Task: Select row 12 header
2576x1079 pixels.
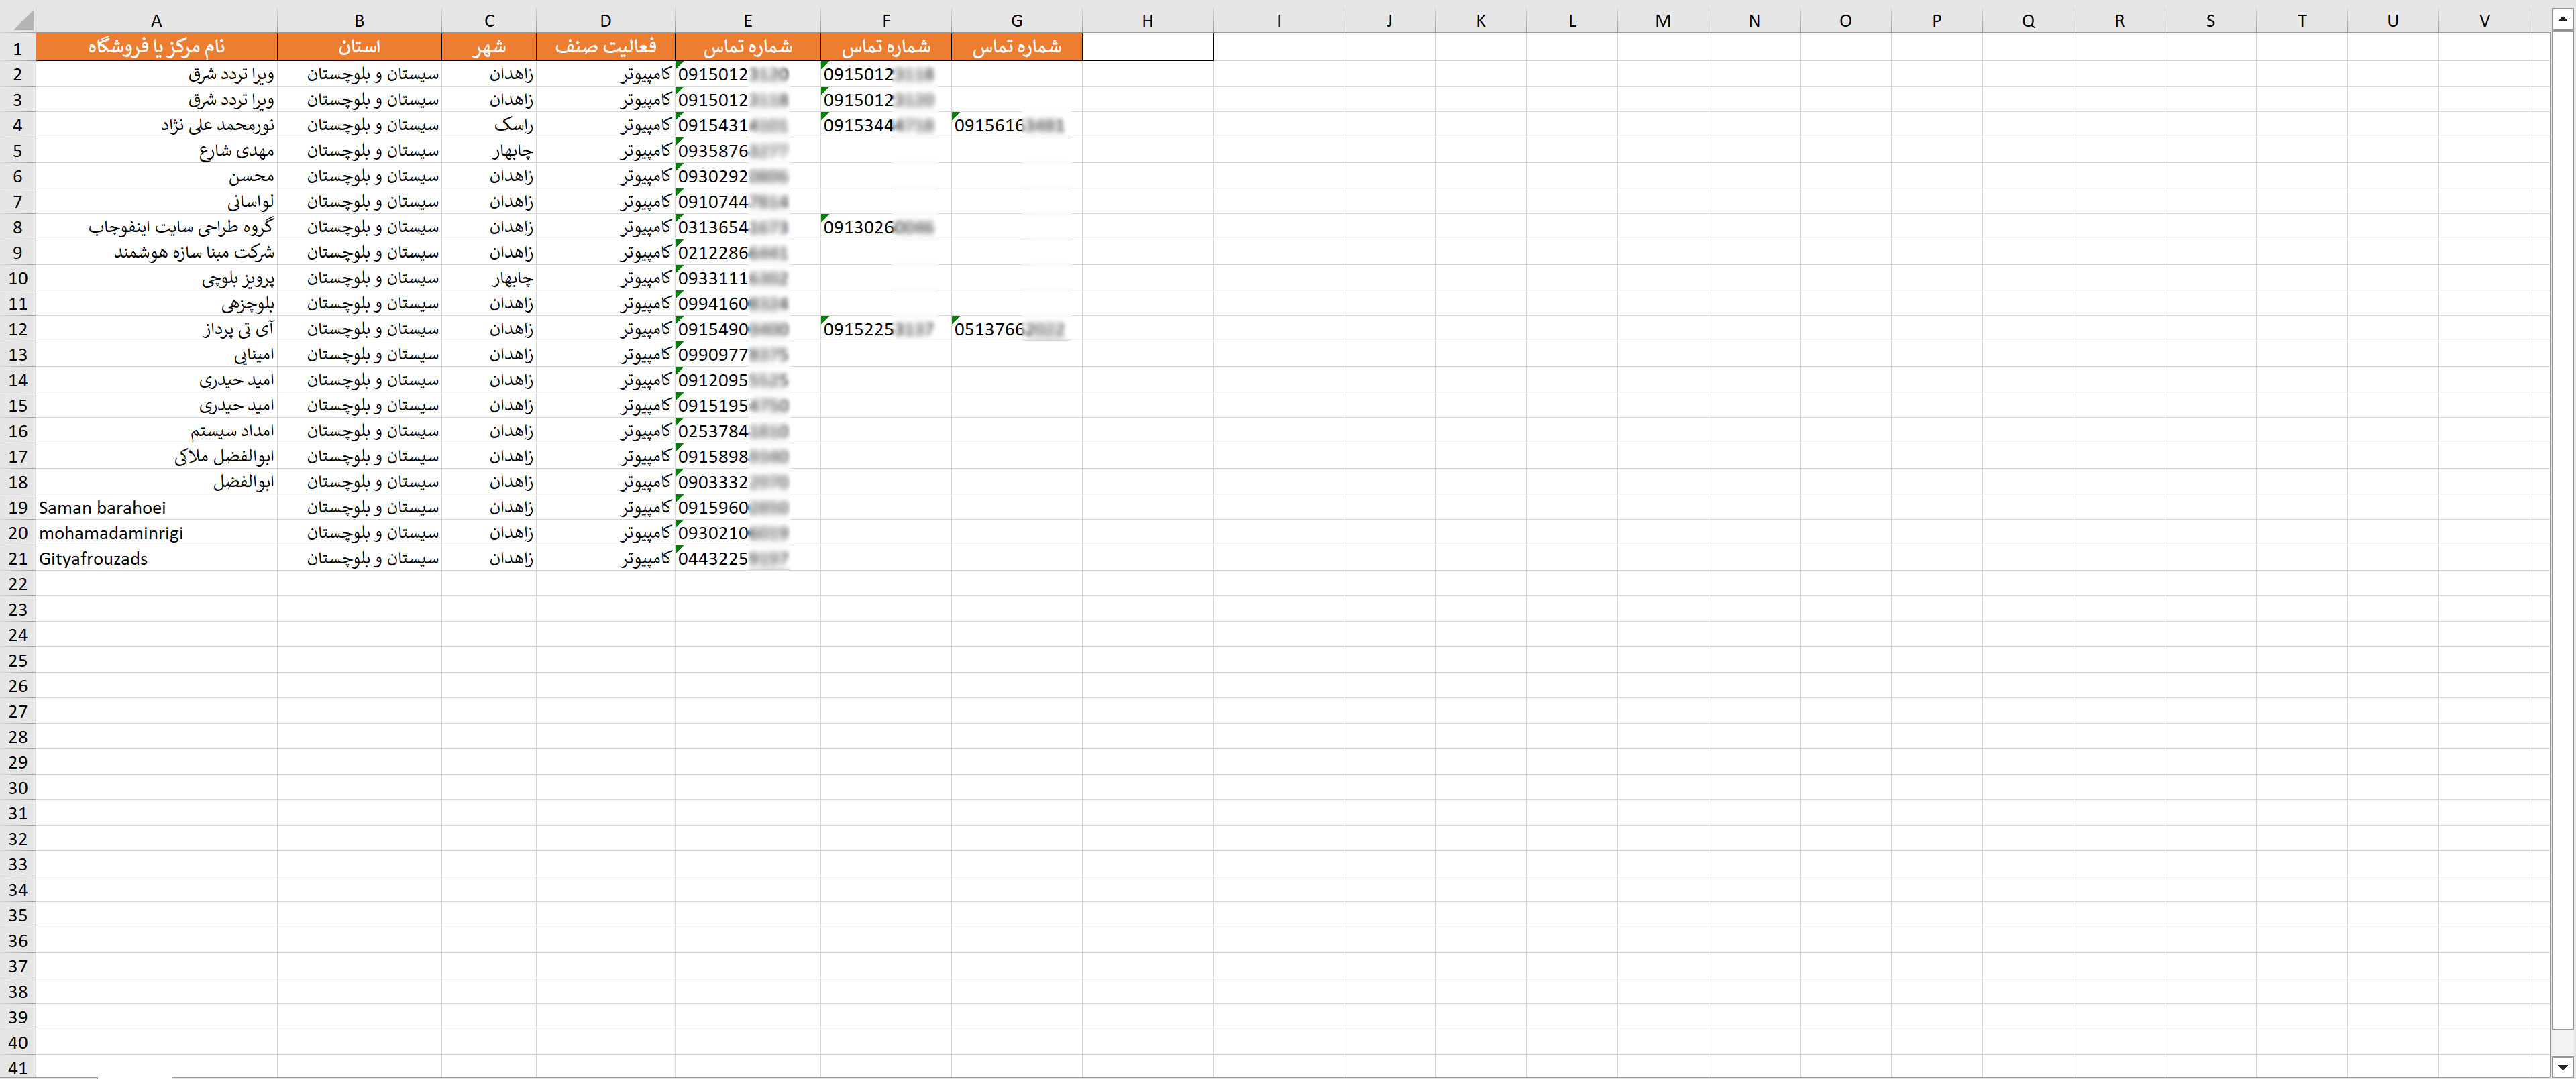Action: click(18, 329)
